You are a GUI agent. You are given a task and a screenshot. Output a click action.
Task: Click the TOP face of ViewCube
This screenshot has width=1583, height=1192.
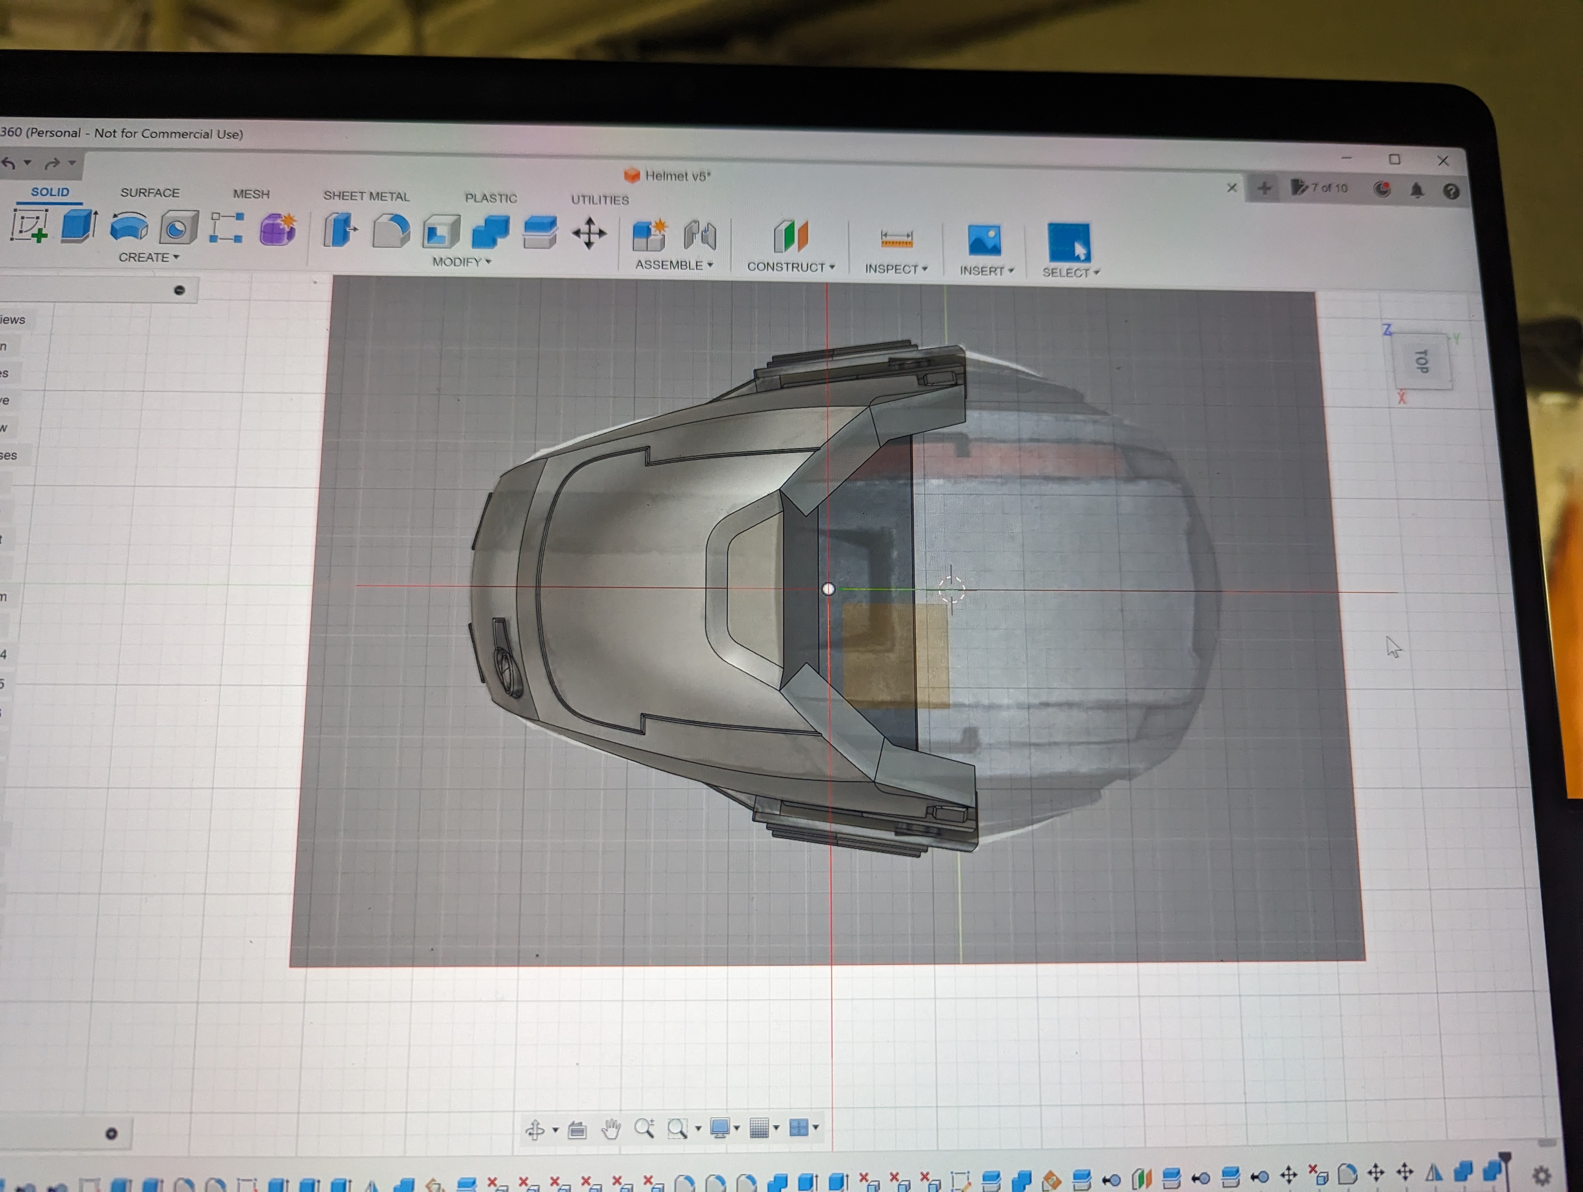click(x=1423, y=360)
